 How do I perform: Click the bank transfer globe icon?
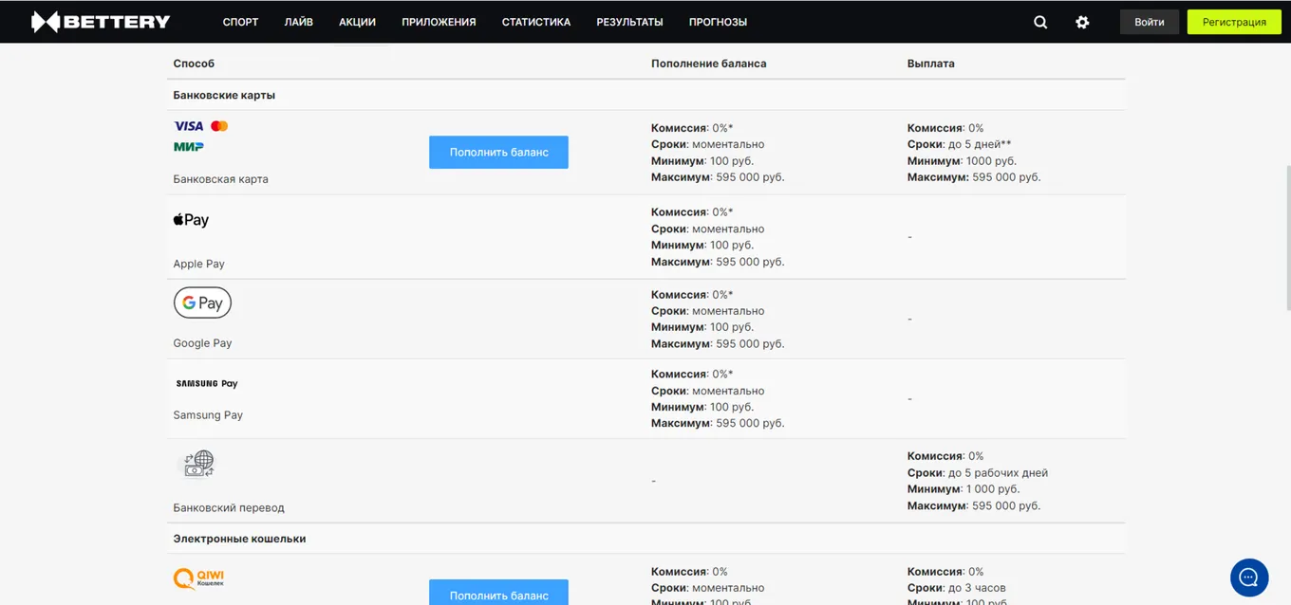click(198, 464)
